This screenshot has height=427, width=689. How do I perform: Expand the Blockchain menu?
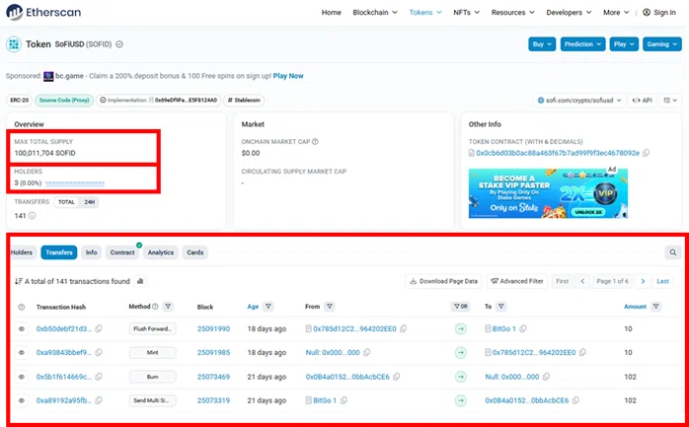click(375, 12)
